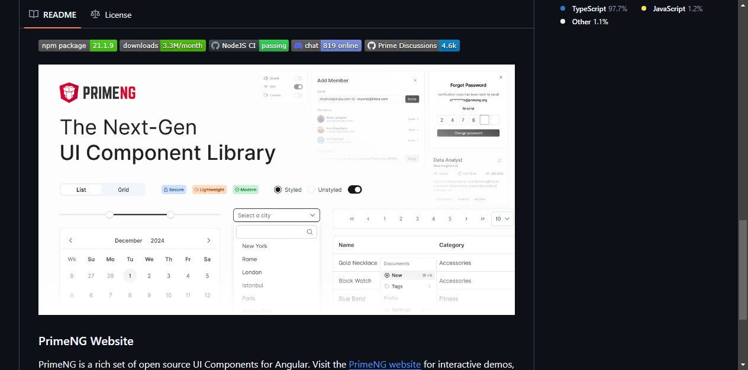Click the orange Lightweight tag

[x=209, y=189]
